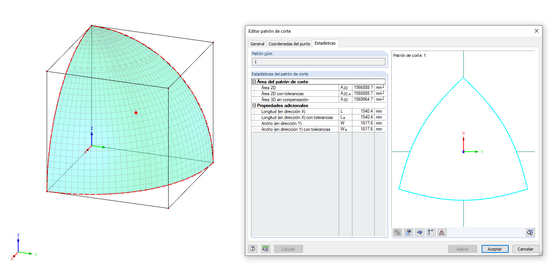Click the help icon in the dialog
The image size is (557, 271).
(x=253, y=249)
